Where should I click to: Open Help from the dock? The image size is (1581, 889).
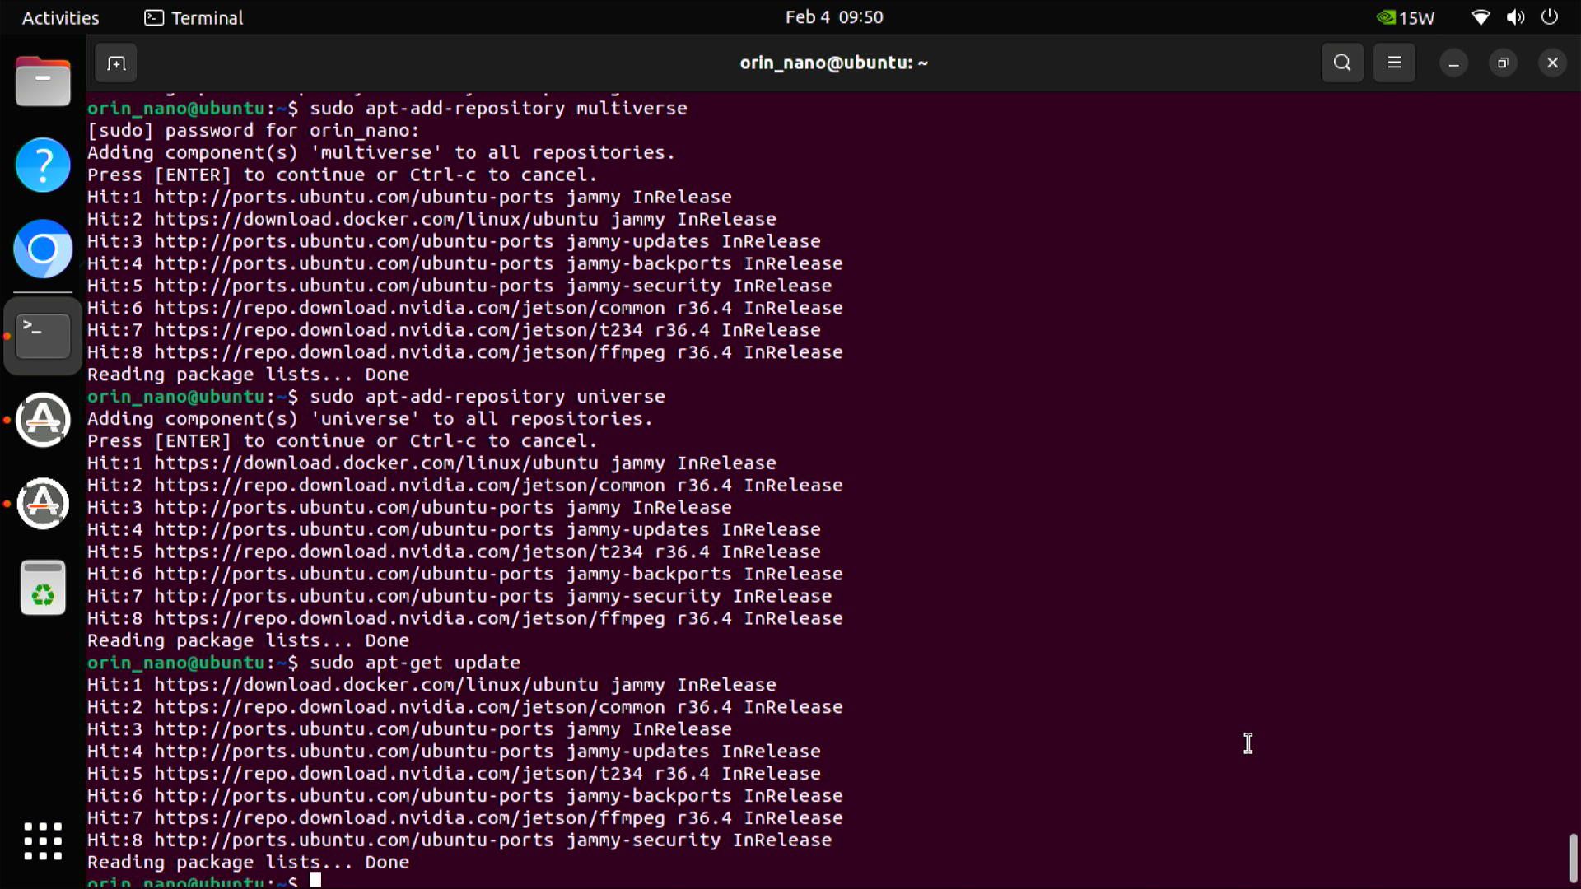tap(43, 165)
